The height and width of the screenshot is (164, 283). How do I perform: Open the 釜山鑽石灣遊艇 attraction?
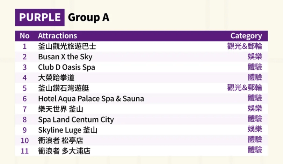(x=63, y=88)
